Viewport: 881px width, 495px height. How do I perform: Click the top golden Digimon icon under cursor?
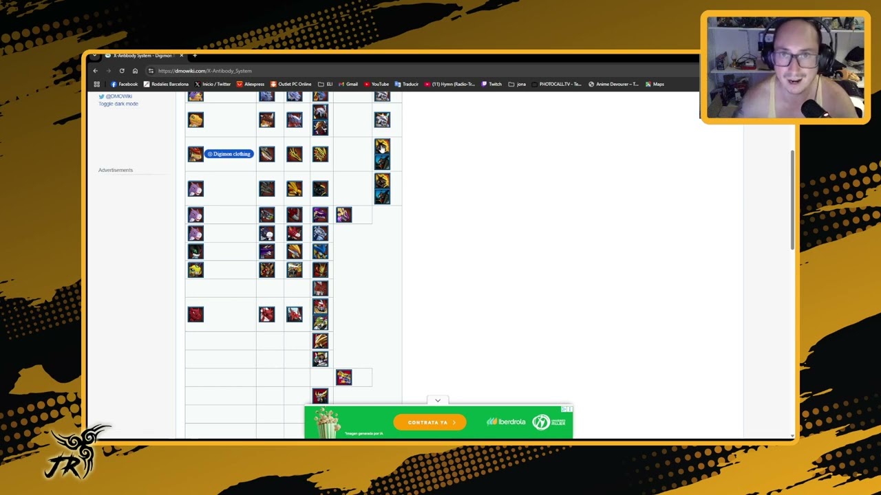(x=382, y=146)
